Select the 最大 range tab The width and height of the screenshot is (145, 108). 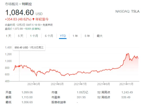click(100, 36)
